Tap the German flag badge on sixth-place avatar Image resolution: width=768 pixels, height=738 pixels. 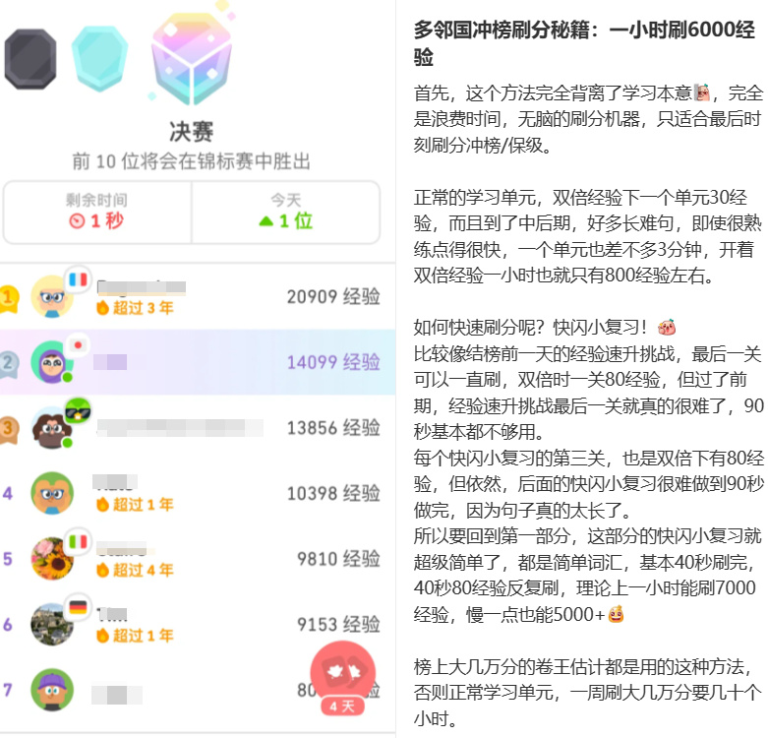[x=78, y=608]
